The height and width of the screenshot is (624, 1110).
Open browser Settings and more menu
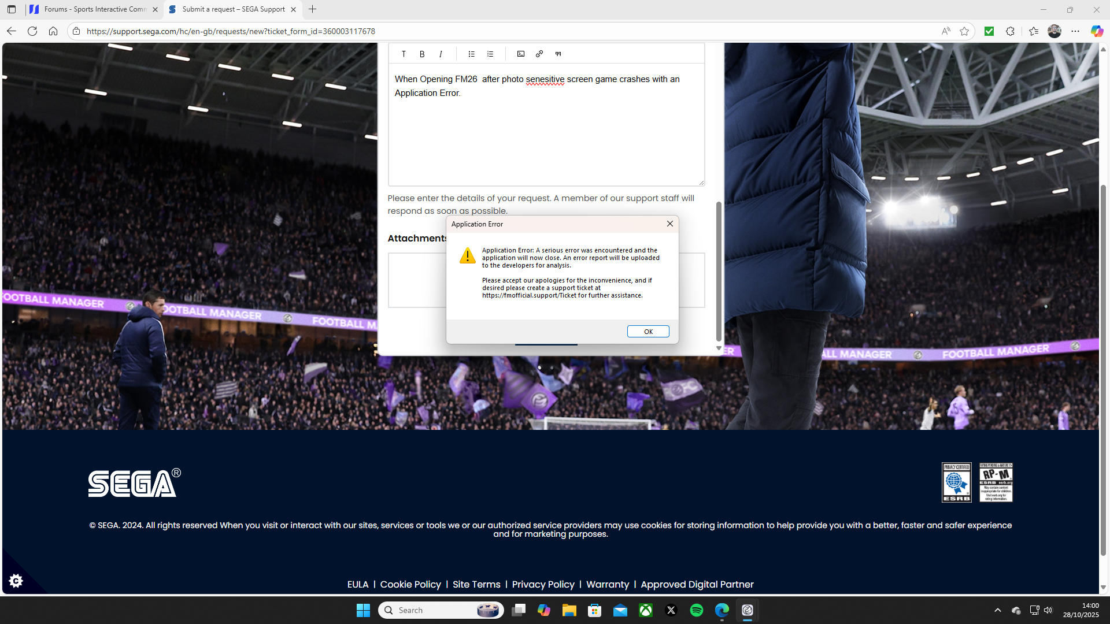[x=1075, y=31]
